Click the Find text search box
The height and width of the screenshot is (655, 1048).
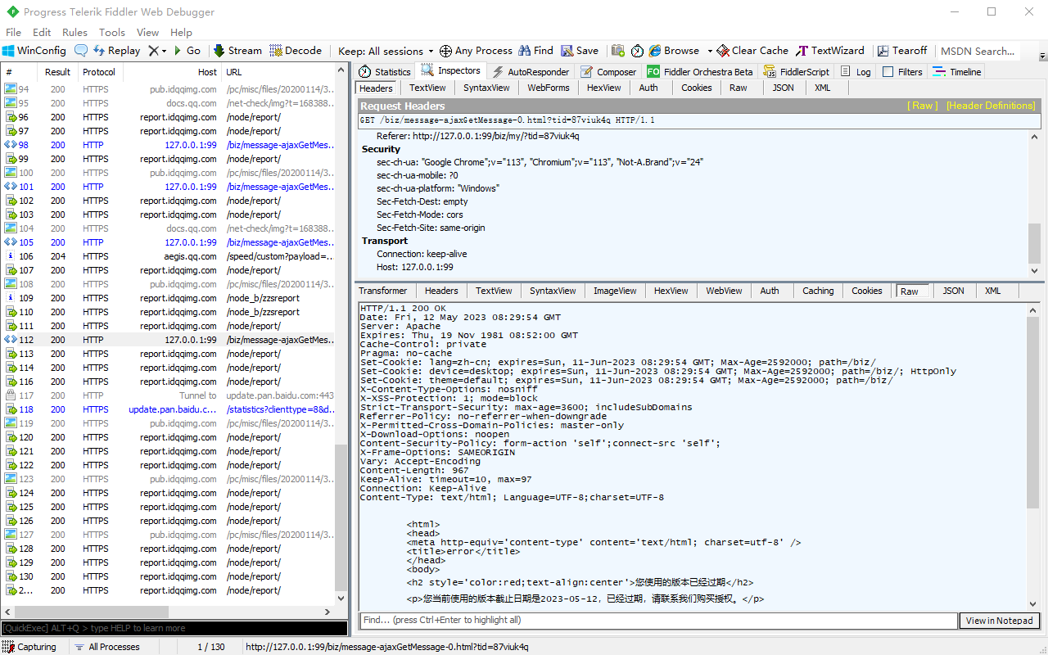659,621
